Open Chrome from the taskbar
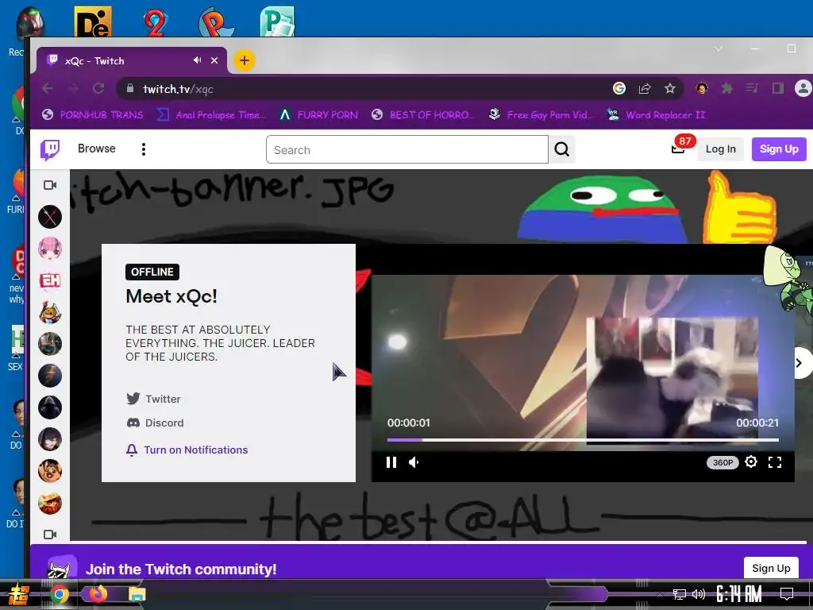Screen dimensions: 813x610 [59, 594]
